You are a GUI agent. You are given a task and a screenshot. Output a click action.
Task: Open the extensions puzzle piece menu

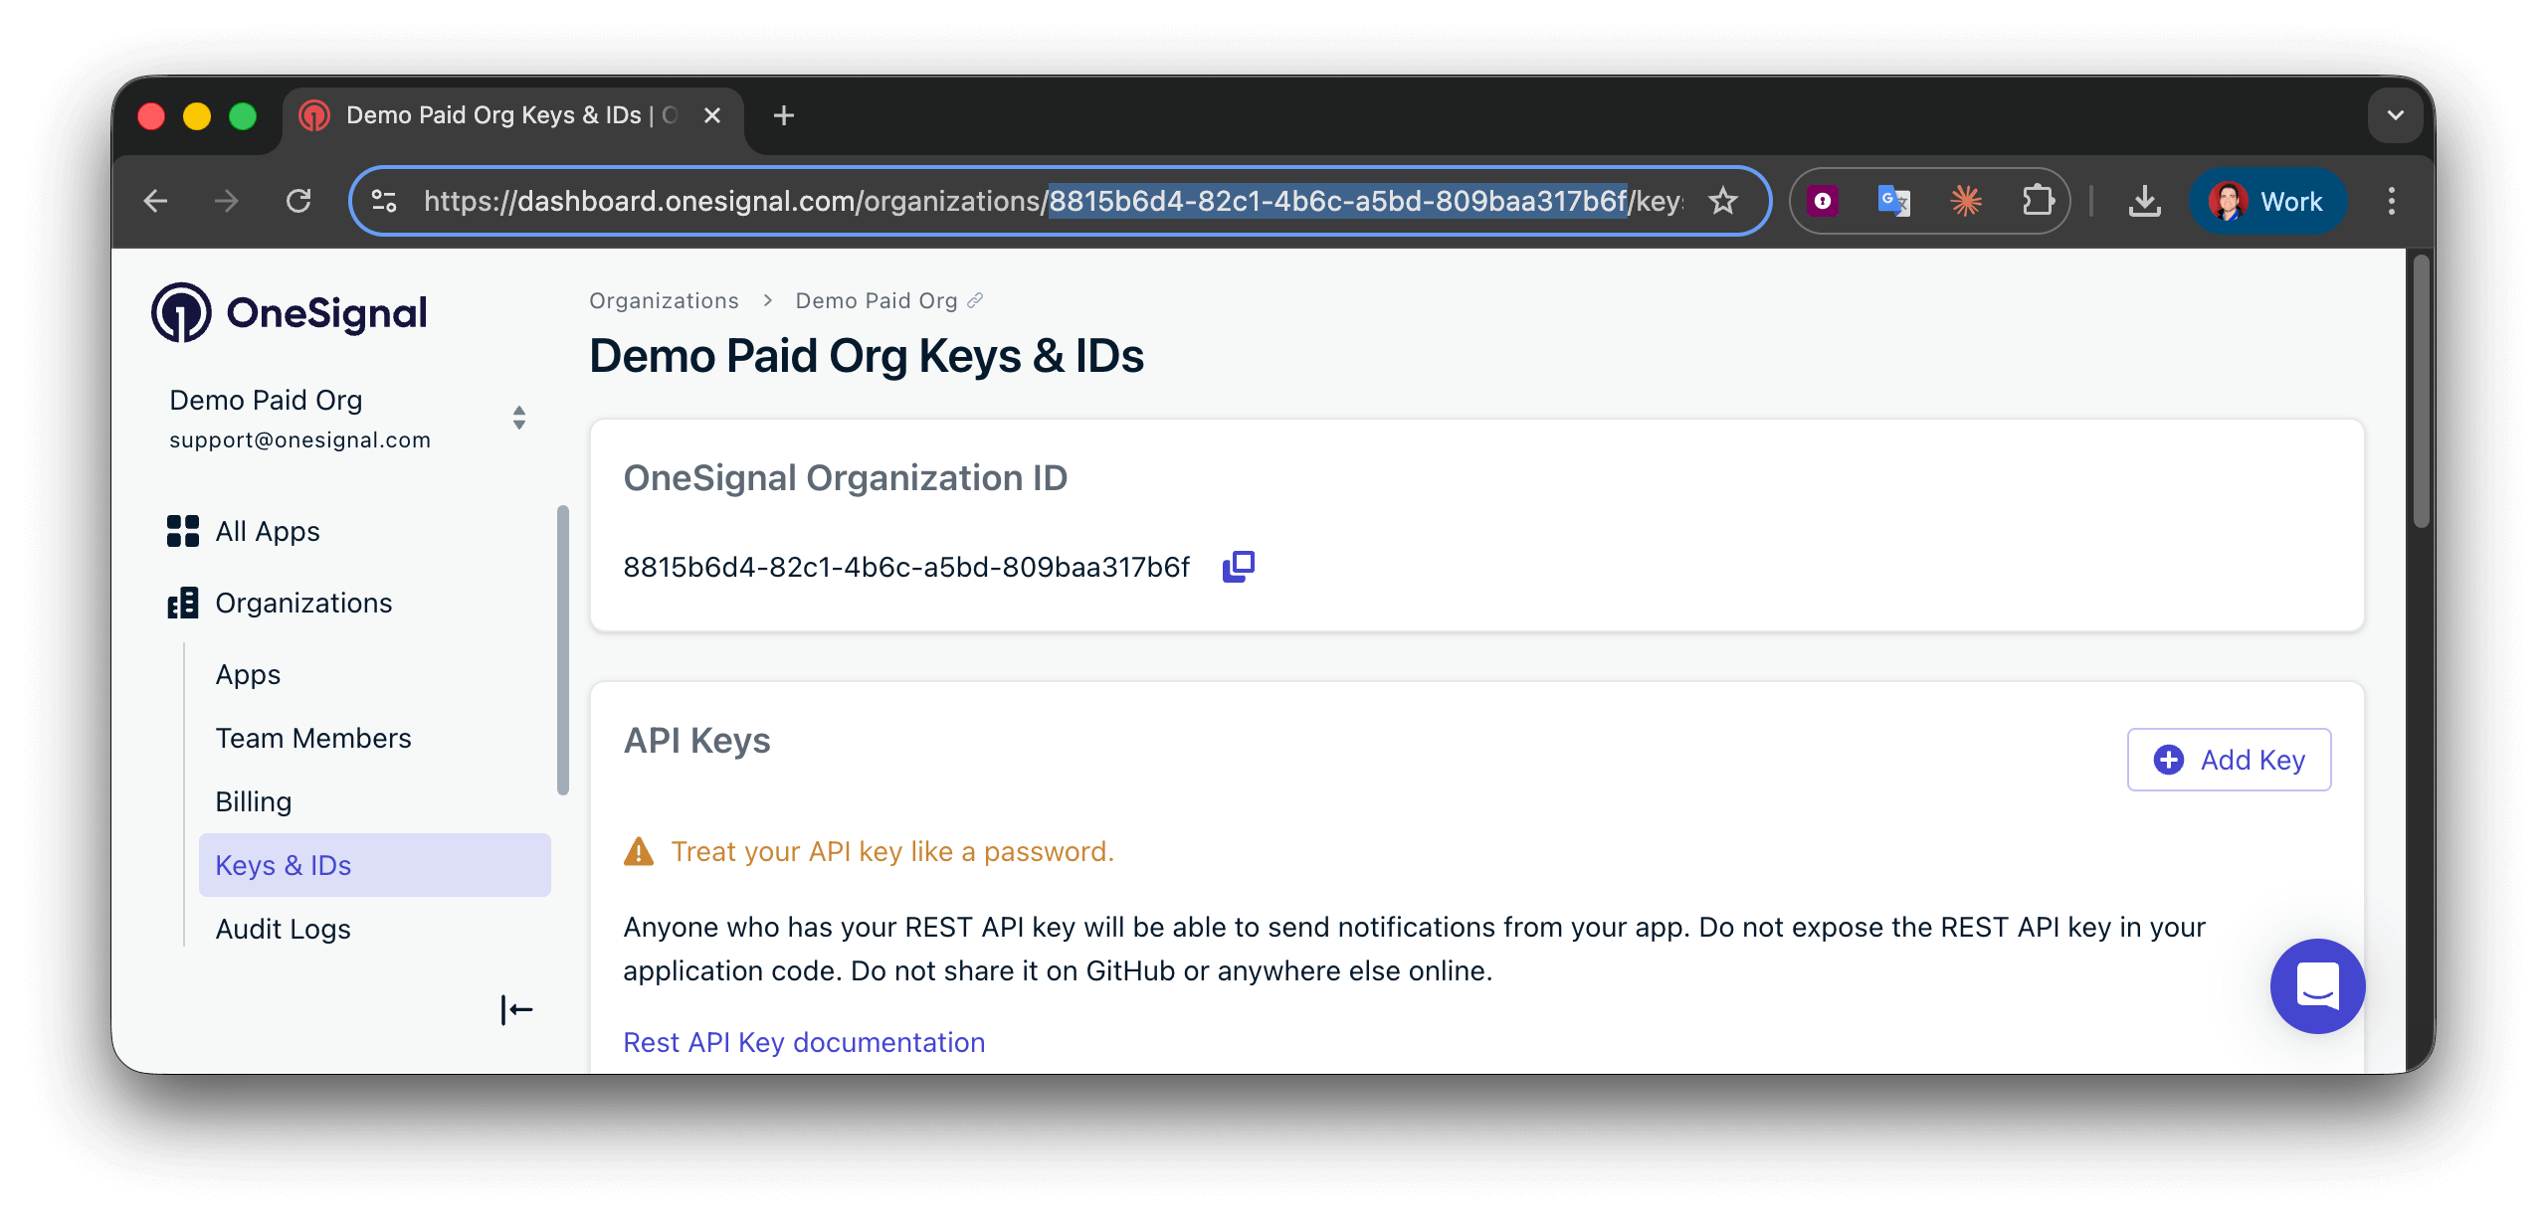(2040, 200)
